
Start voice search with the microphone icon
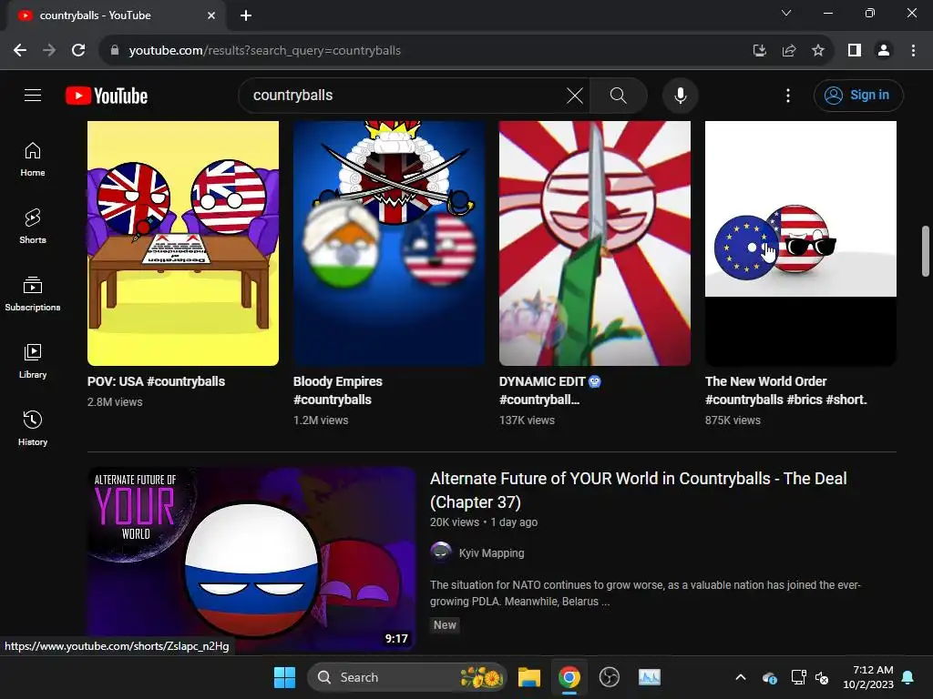(680, 95)
